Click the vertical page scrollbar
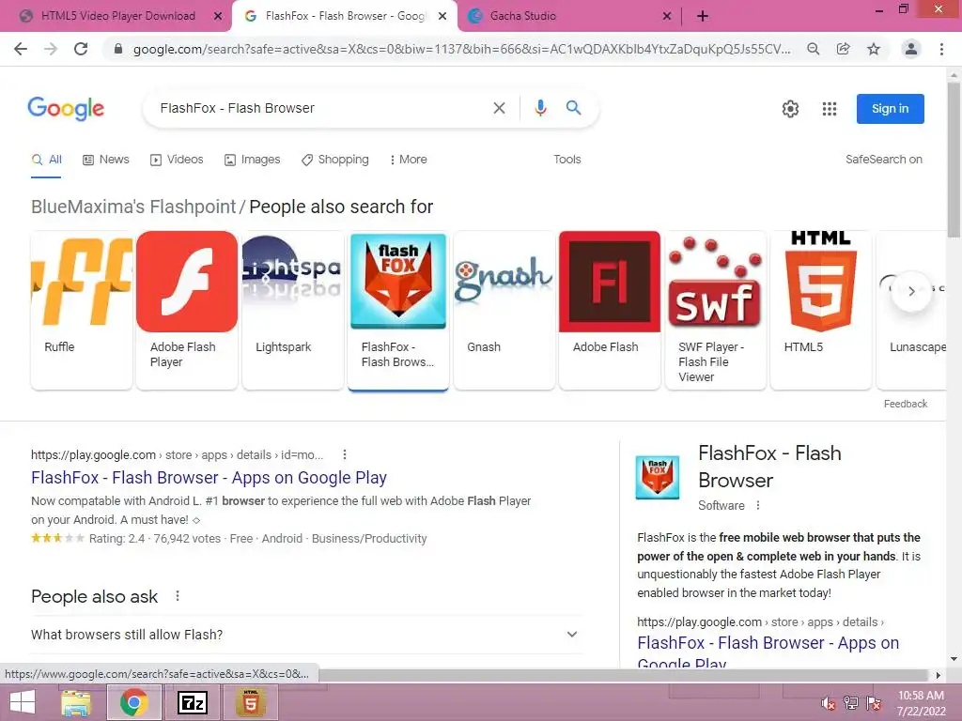 (x=954, y=160)
